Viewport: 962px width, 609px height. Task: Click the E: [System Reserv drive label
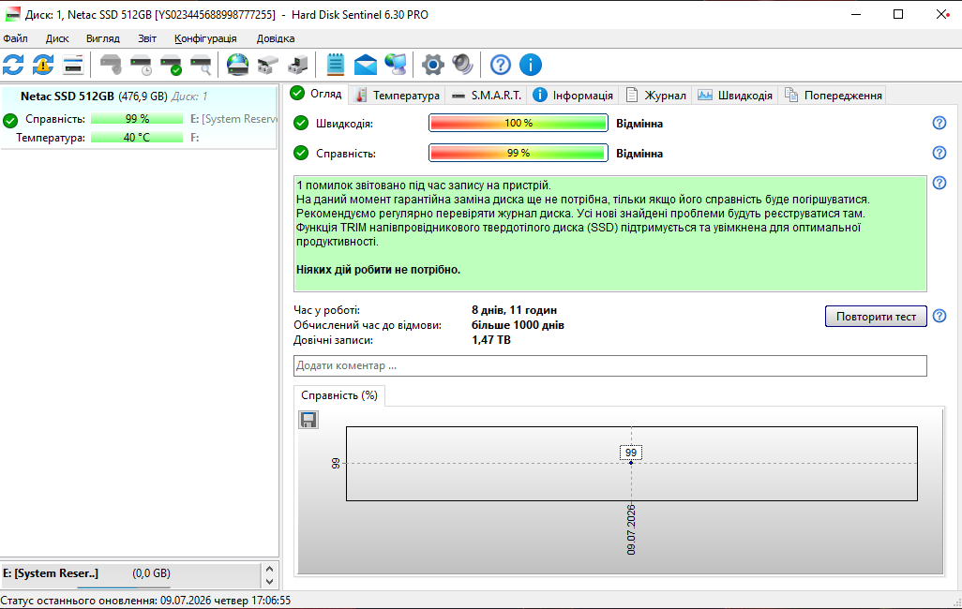[x=233, y=118]
